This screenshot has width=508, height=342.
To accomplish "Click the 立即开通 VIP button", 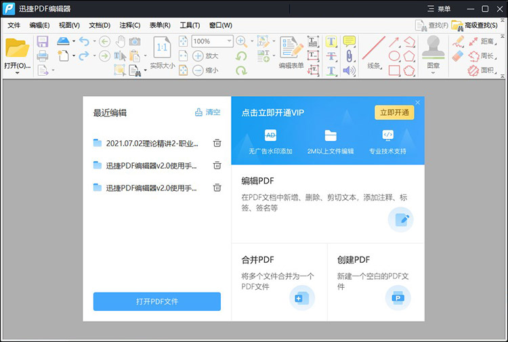I will pos(394,112).
